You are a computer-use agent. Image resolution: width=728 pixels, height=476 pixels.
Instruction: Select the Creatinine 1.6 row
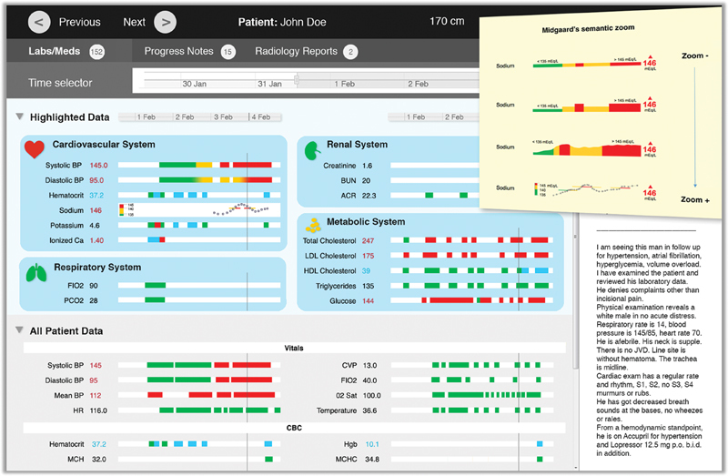tap(401, 166)
